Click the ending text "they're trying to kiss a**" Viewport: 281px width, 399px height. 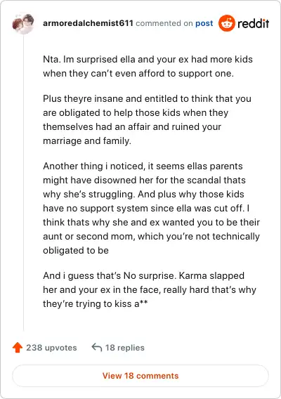[x=96, y=303]
